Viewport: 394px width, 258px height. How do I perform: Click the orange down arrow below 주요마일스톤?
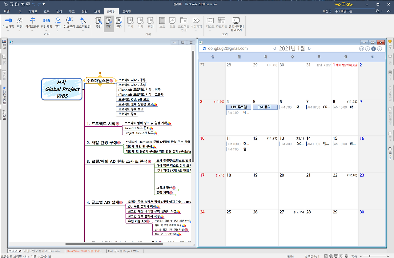(x=100, y=85)
